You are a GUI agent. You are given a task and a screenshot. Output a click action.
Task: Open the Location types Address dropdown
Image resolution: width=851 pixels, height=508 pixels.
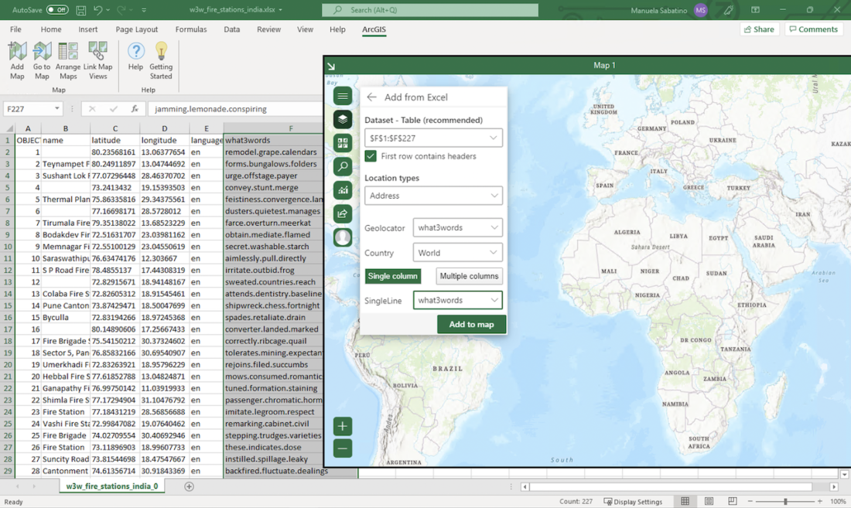[x=434, y=196]
